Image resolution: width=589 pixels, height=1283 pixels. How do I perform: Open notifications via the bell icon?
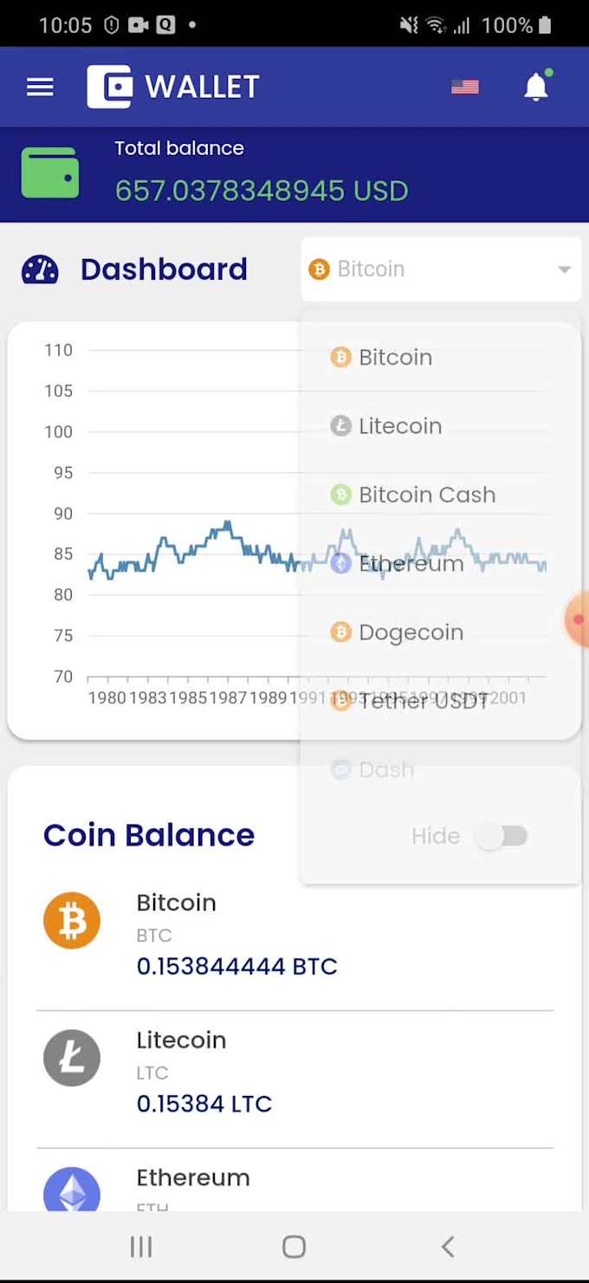click(536, 86)
